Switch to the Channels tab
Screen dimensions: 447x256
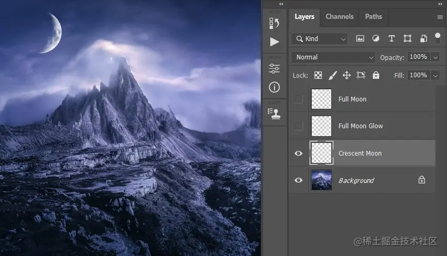coord(340,17)
